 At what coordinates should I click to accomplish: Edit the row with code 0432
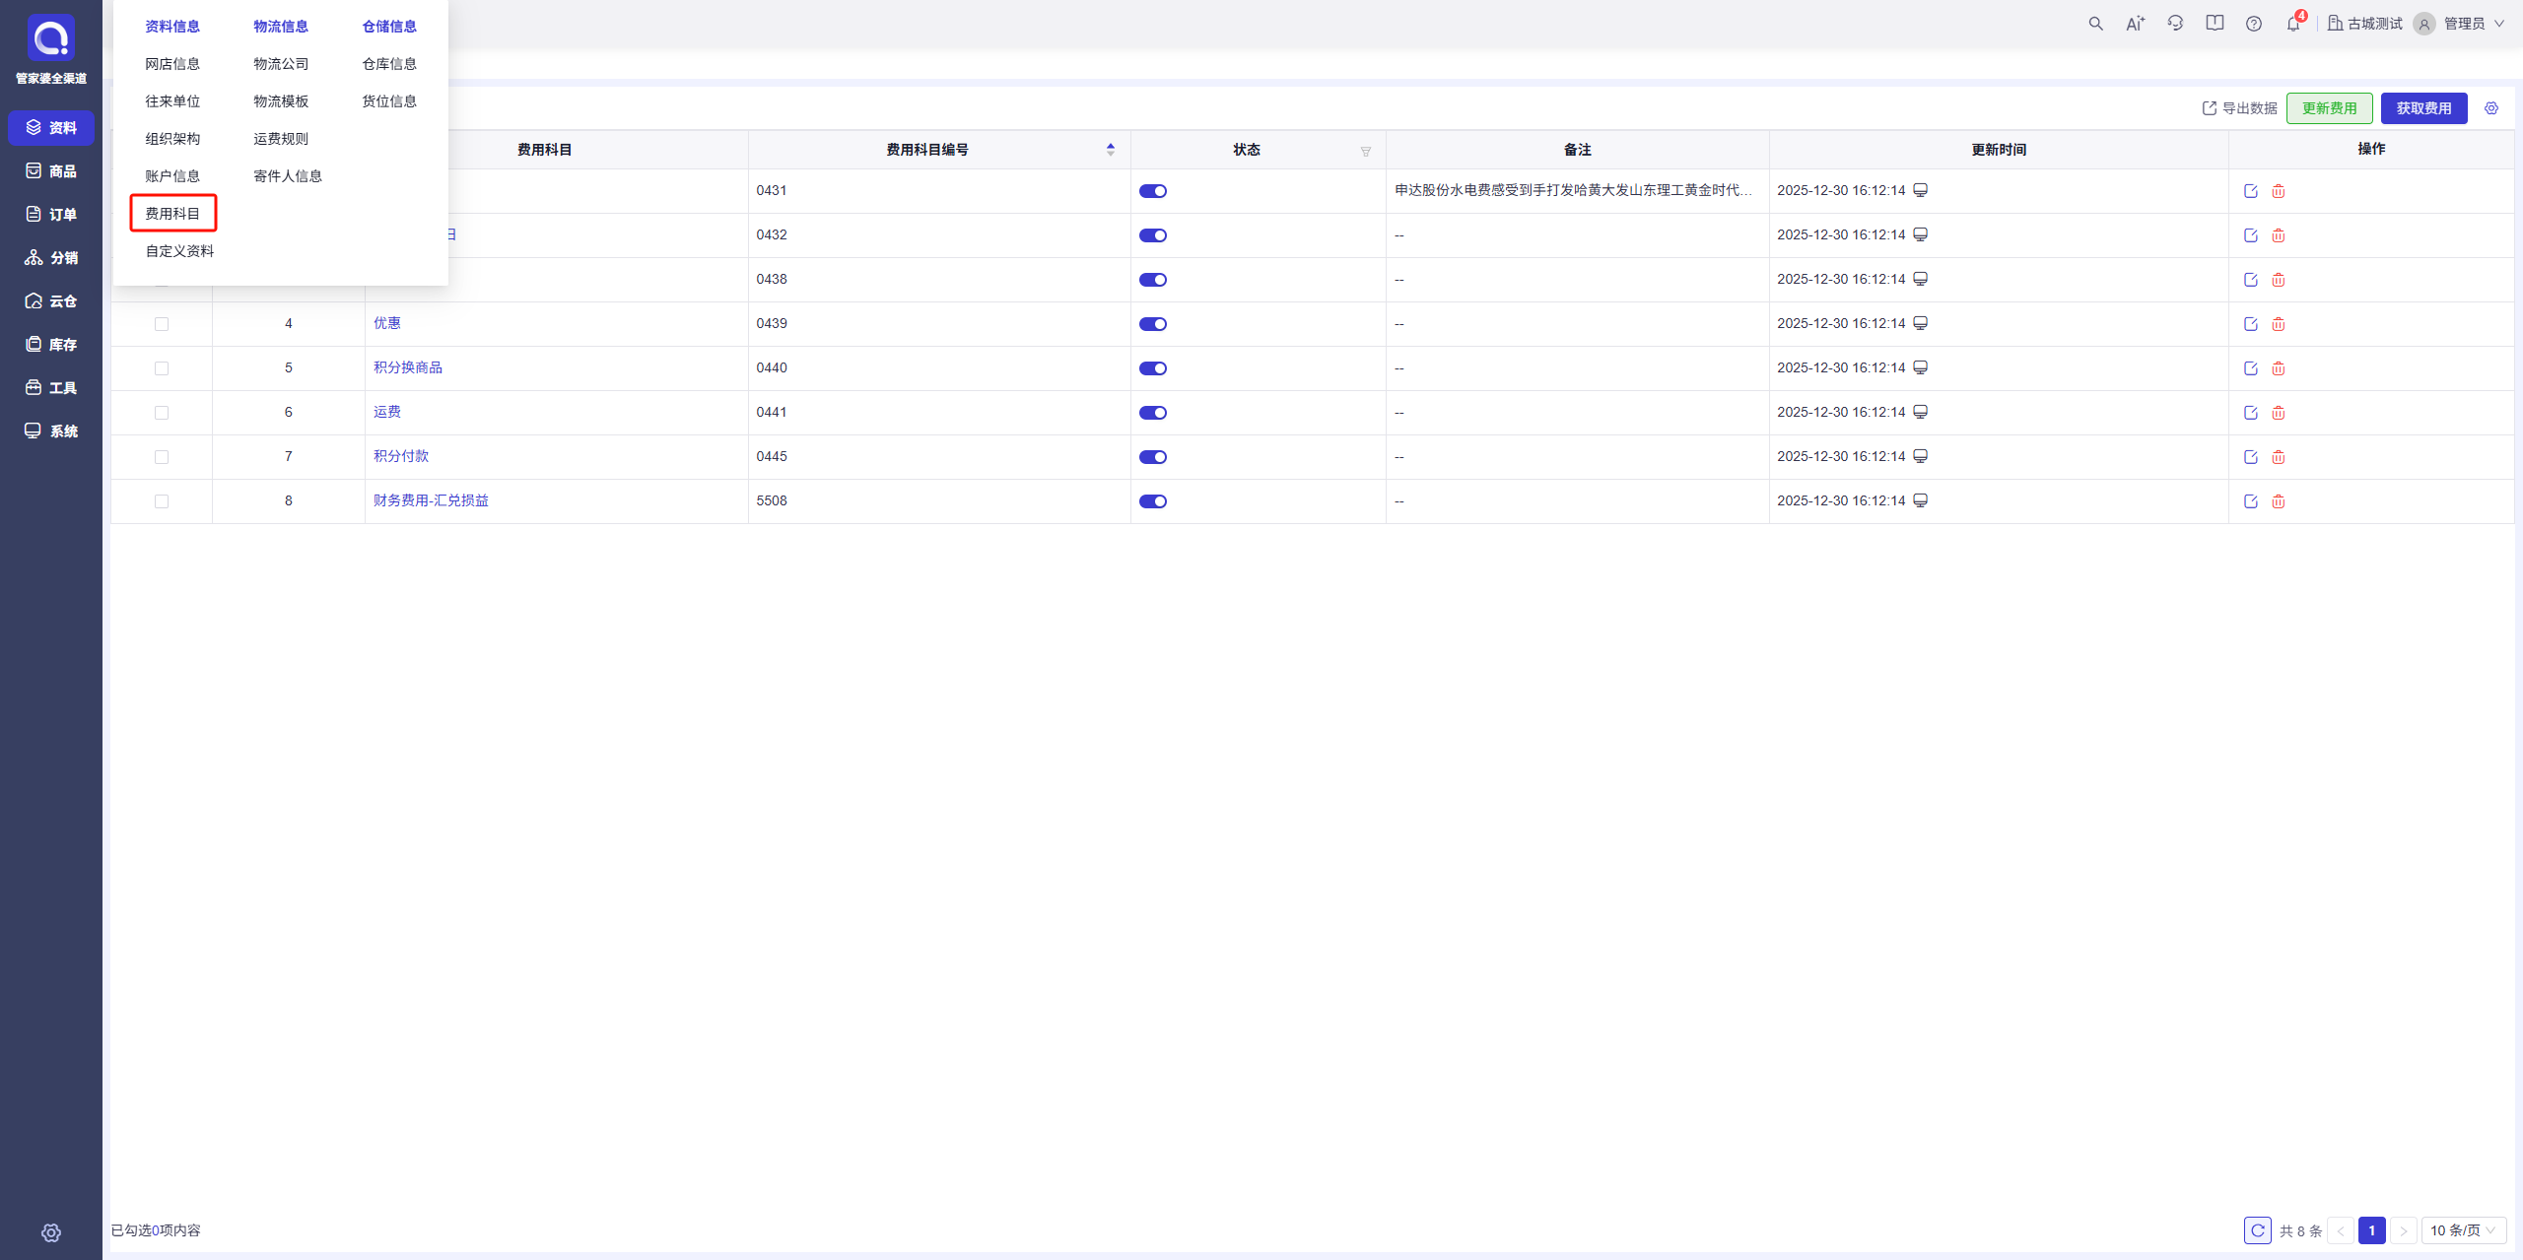(2251, 235)
